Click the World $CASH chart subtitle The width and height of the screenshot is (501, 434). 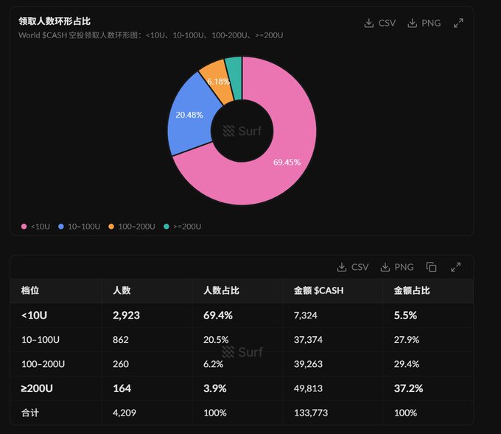[151, 35]
